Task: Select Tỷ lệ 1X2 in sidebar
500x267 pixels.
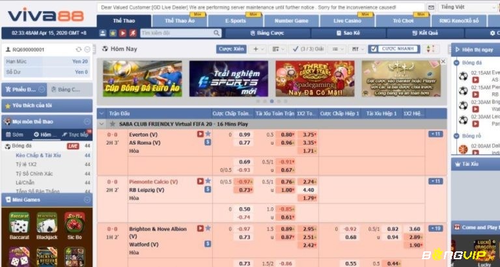Action: pos(26,164)
